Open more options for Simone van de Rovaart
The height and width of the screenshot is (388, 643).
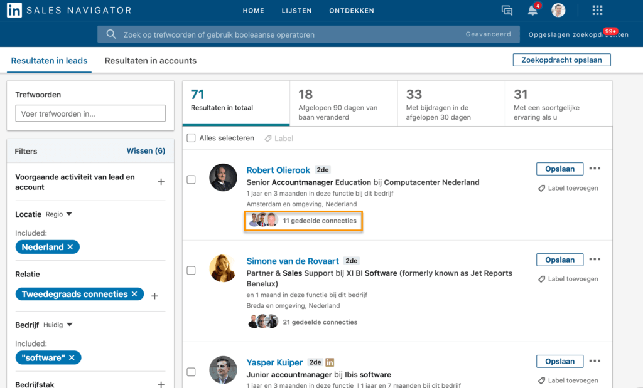pos(595,260)
